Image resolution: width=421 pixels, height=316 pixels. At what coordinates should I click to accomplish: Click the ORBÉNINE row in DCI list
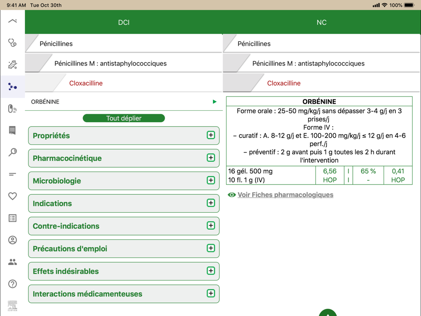124,102
